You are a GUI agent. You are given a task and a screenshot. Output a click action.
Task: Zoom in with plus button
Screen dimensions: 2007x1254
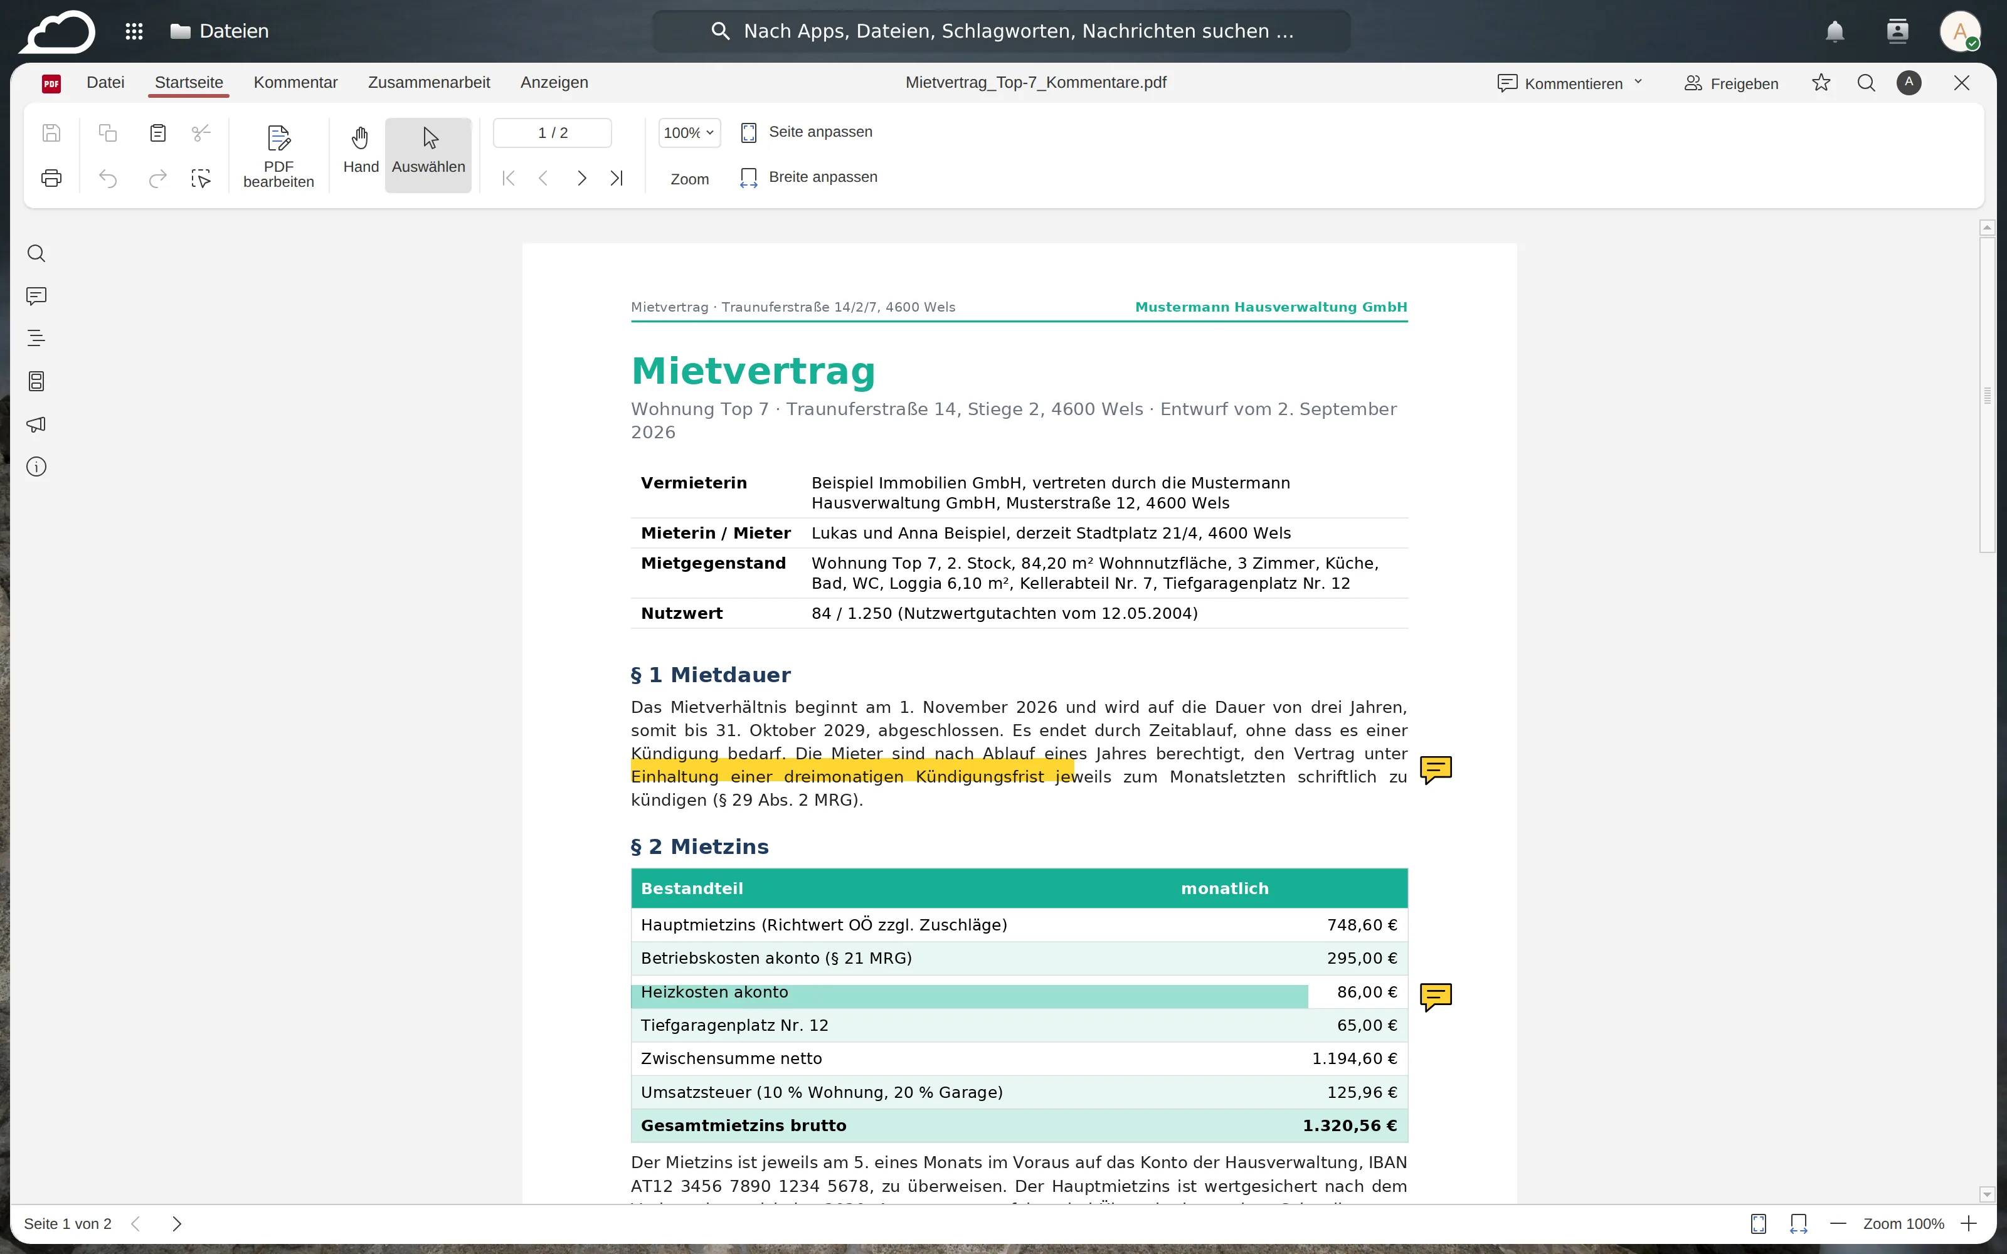(x=1969, y=1223)
